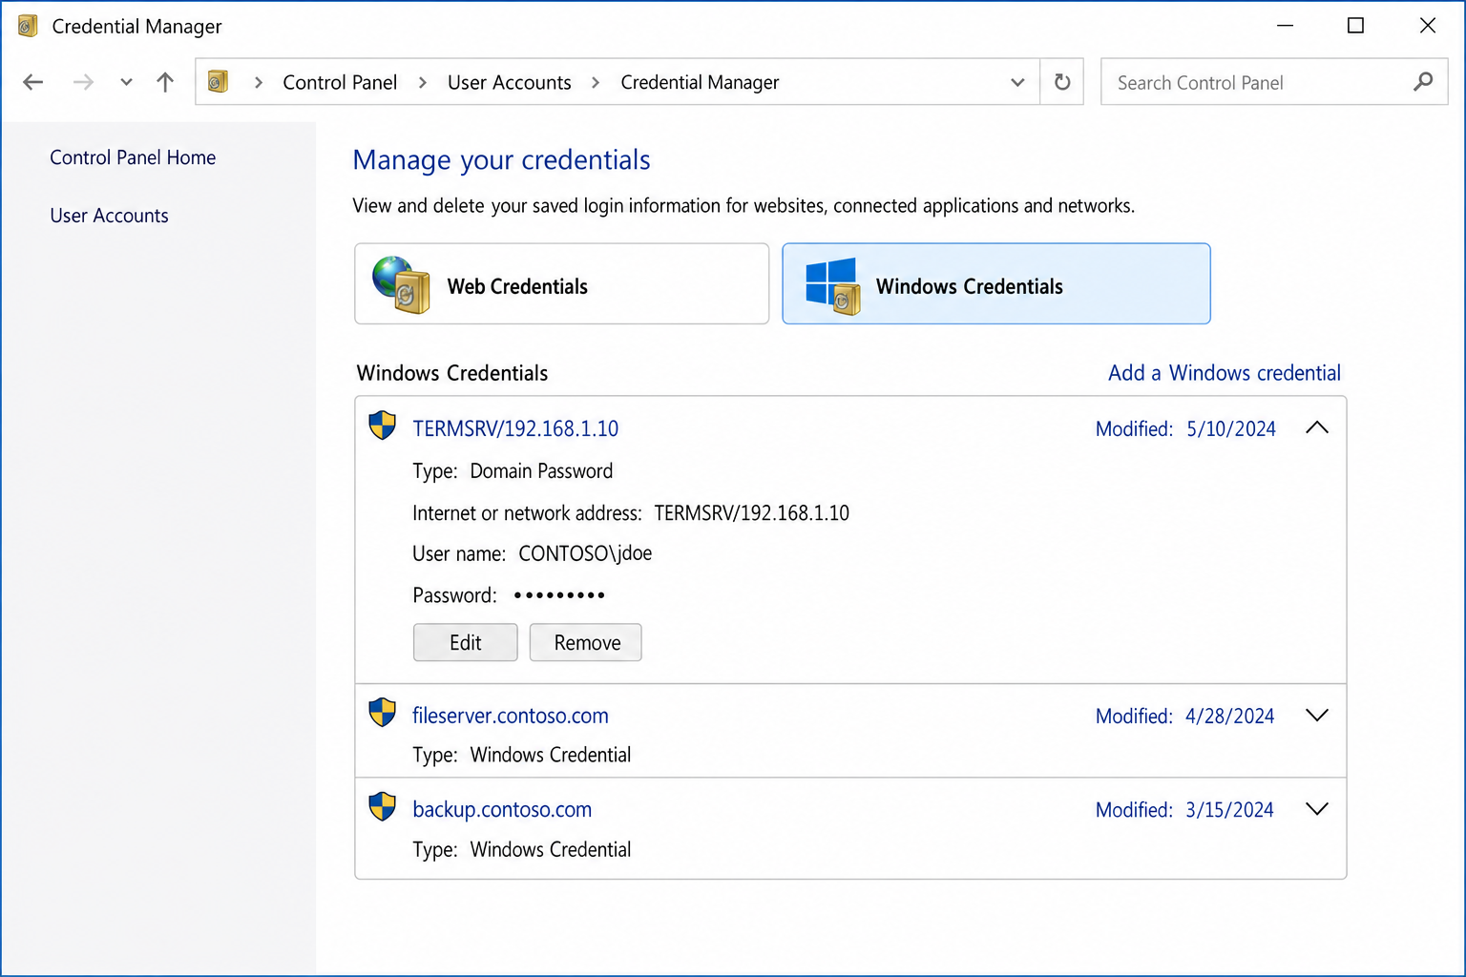Select Control Panel in the breadcrumb

(340, 82)
